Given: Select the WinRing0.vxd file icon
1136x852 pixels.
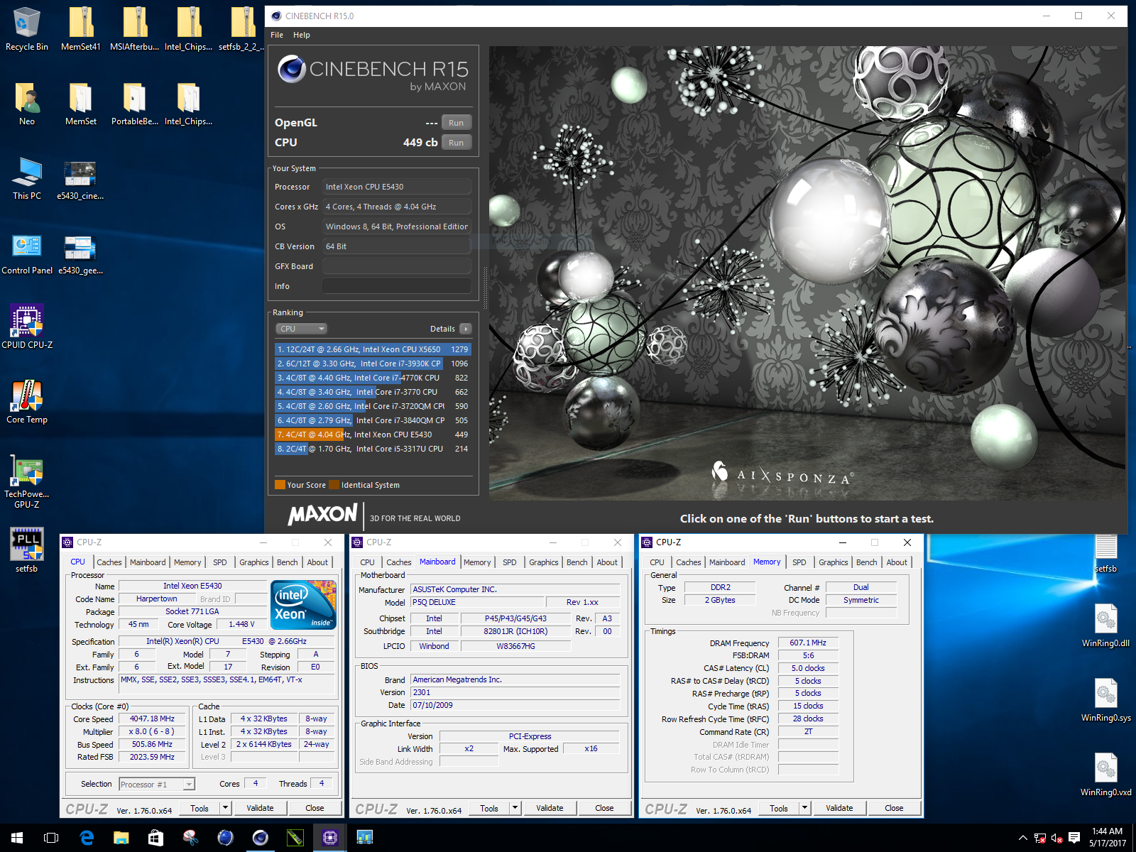Looking at the screenshot, I should point(1105,774).
